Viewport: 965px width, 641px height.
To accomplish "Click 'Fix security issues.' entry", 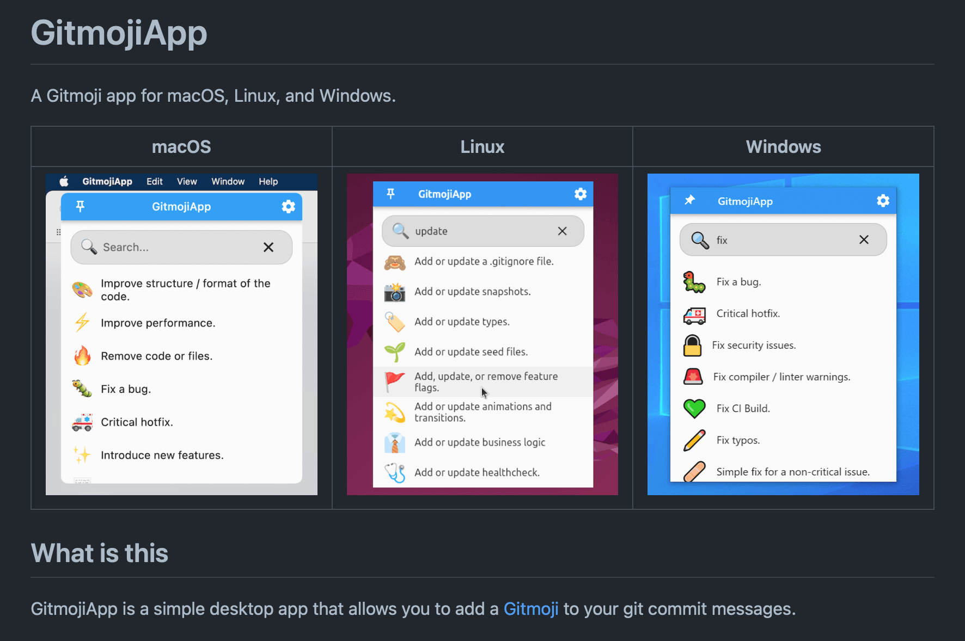I will (754, 345).
